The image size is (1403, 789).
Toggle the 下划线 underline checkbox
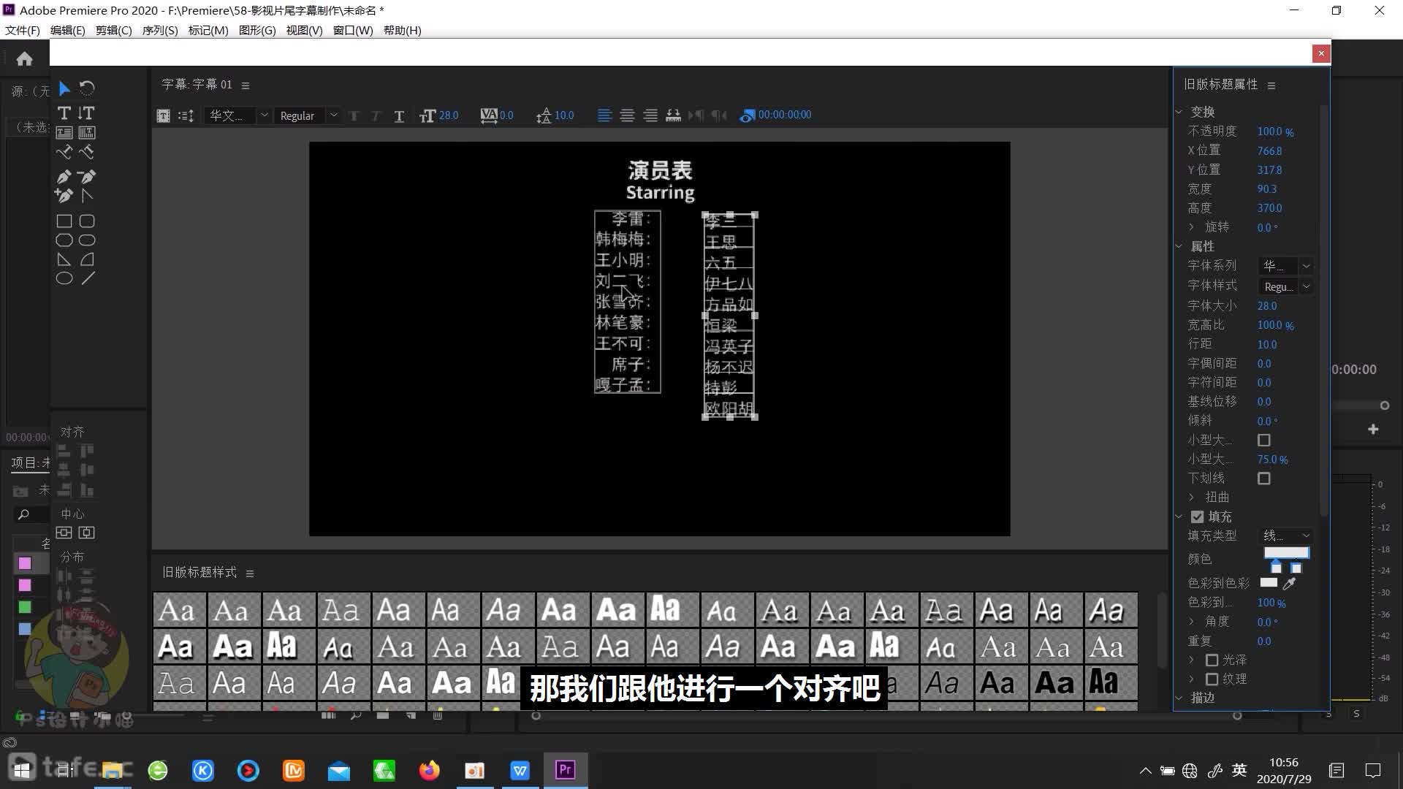1263,479
